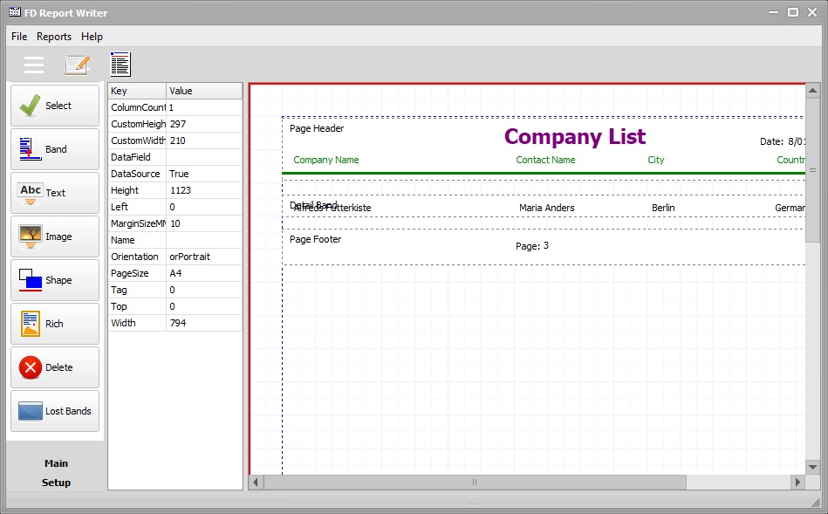This screenshot has height=514, width=828.
Task: Change the PageSize value A4
Action: point(204,273)
